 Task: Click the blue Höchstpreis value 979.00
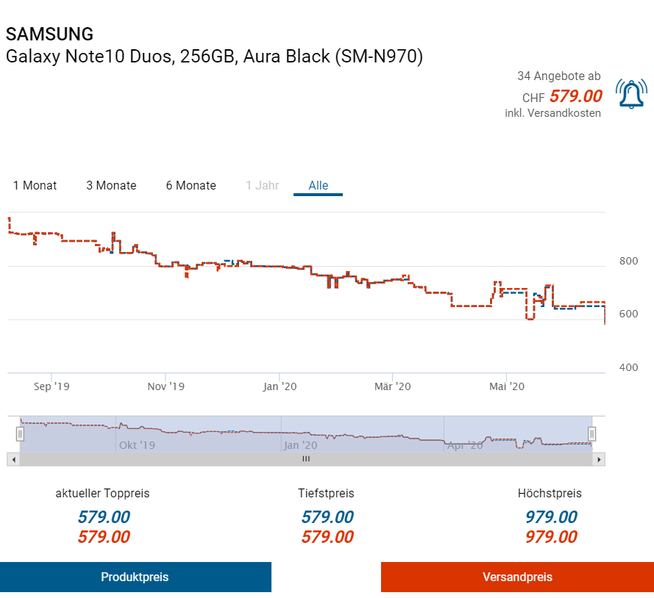[x=551, y=517]
